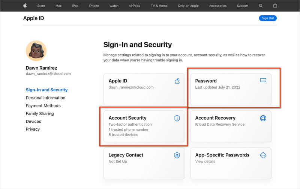Open the Apple ID card title
This screenshot has height=189, width=300.
[x=118, y=81]
